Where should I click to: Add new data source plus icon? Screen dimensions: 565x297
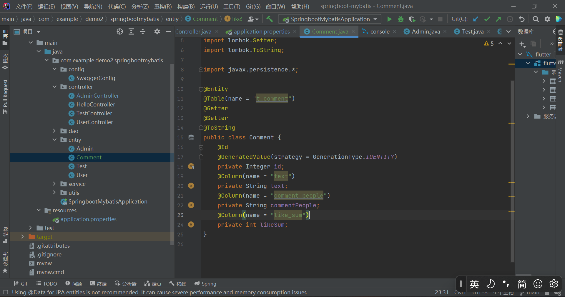pyautogui.click(x=522, y=44)
